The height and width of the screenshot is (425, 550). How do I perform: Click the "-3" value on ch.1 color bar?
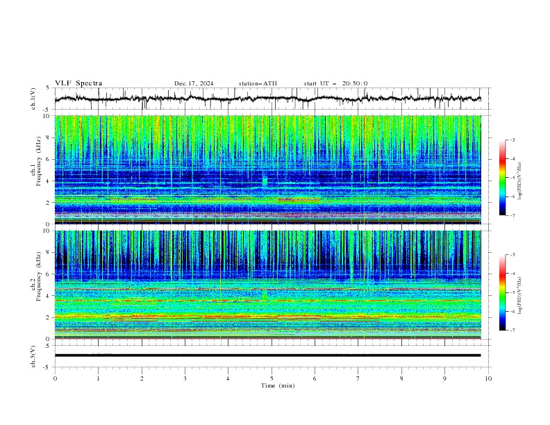[512, 140]
